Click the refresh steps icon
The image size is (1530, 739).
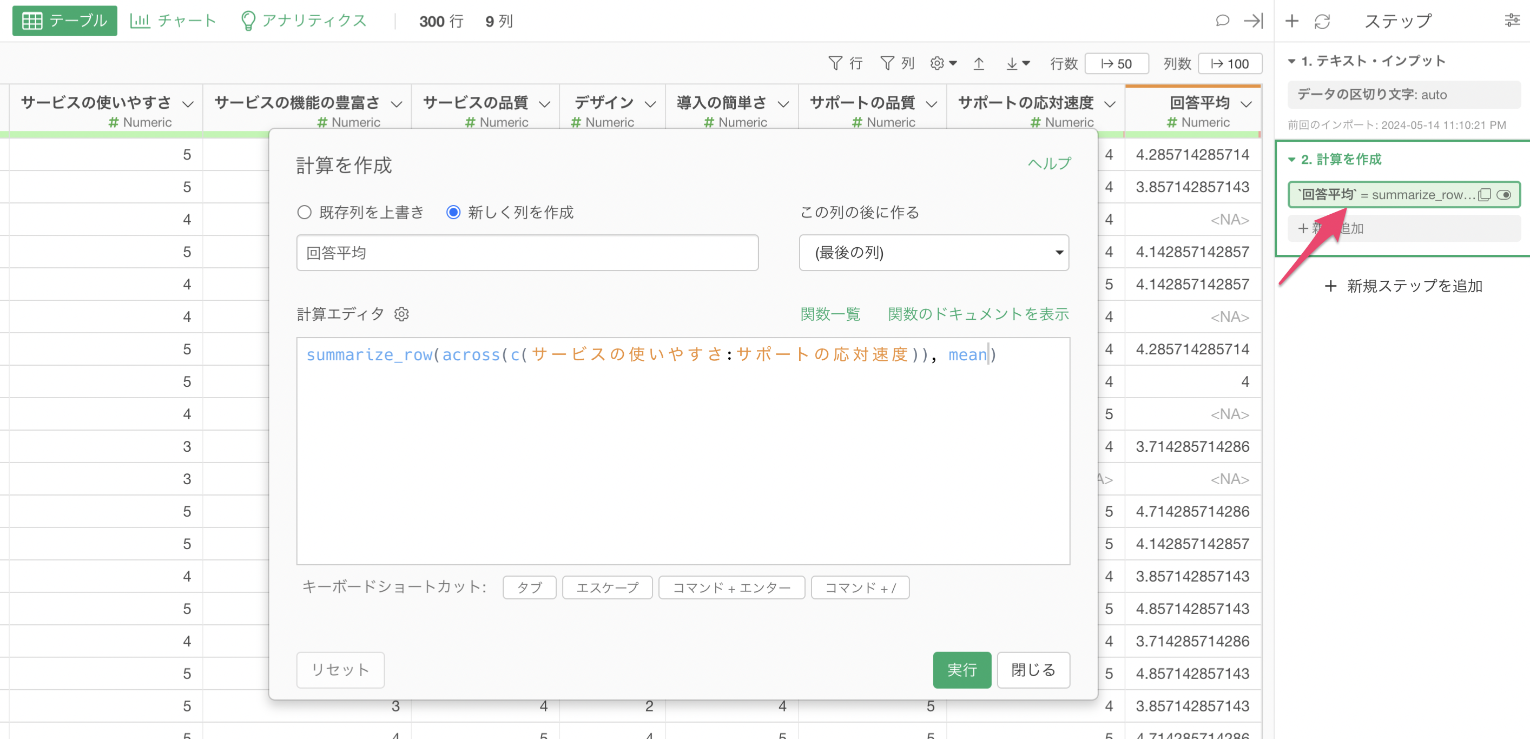coord(1322,22)
